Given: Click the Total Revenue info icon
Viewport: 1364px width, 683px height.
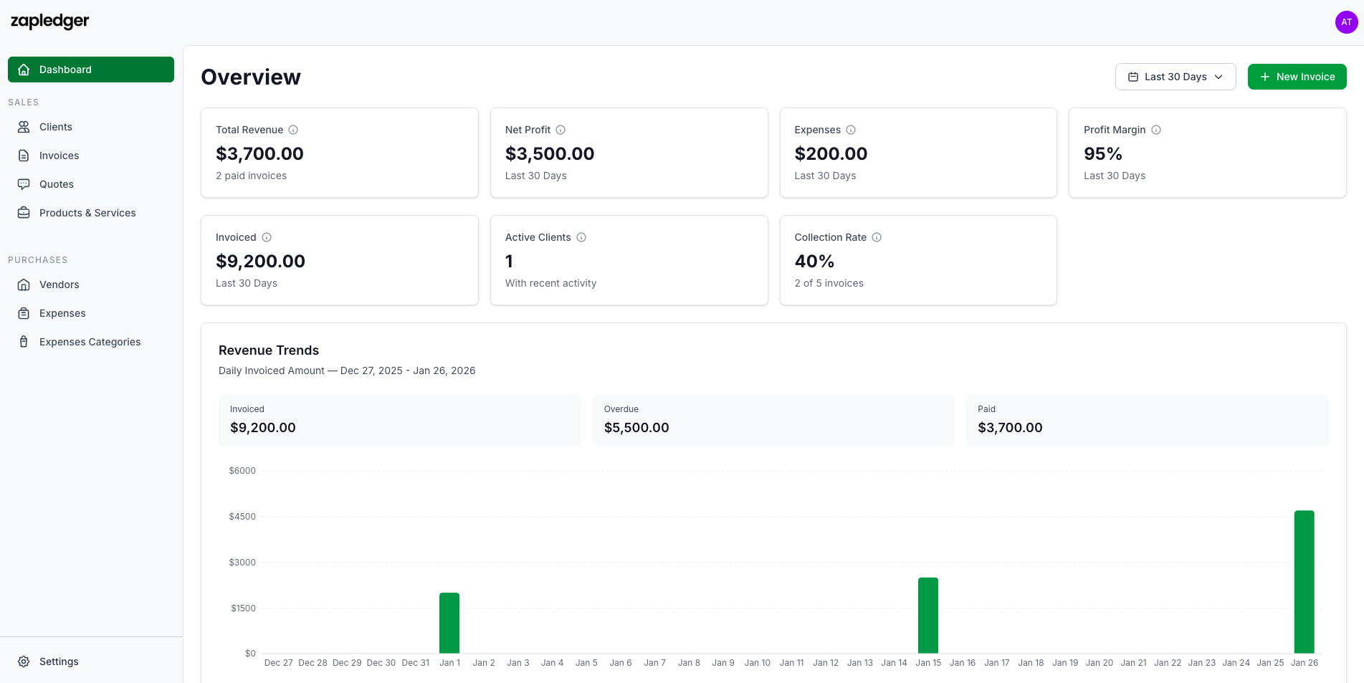Looking at the screenshot, I should (293, 130).
